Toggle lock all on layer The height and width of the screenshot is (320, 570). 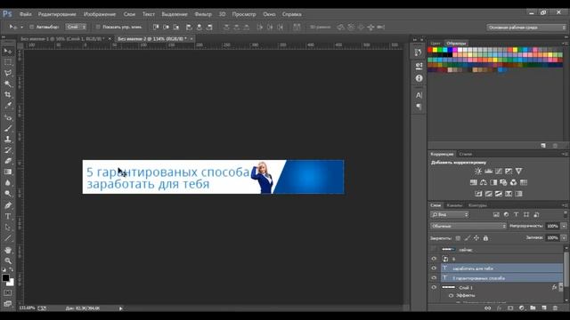[x=485, y=238]
